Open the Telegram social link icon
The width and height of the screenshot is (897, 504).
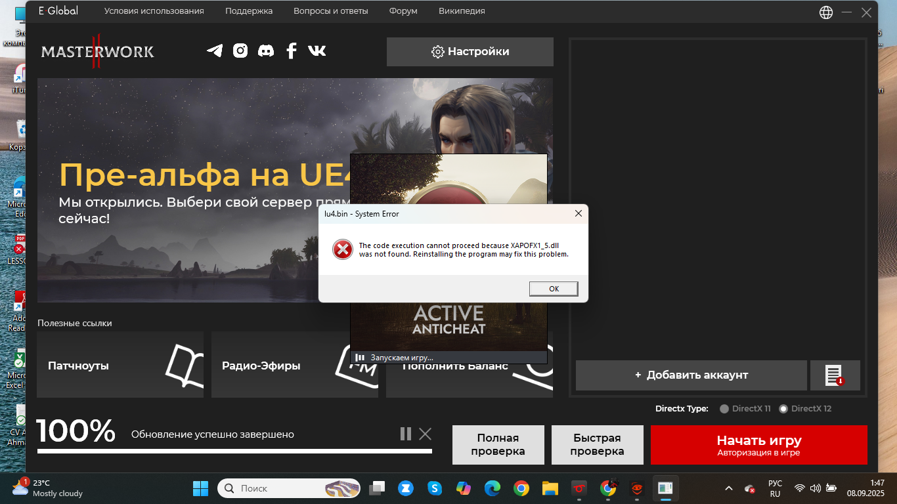(215, 51)
